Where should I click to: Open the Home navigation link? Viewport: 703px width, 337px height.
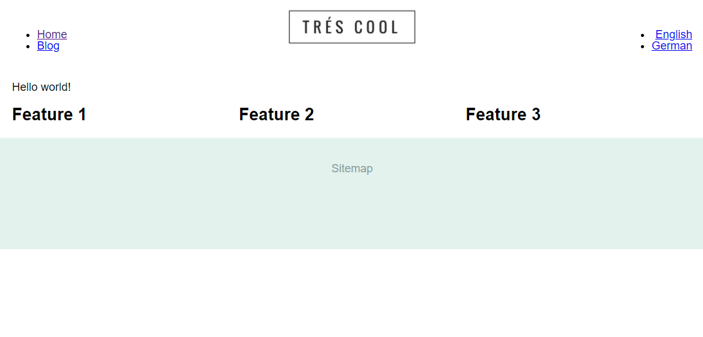(52, 34)
